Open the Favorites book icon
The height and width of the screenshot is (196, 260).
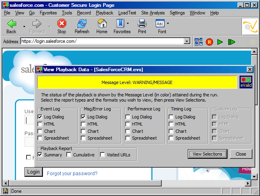(x=120, y=23)
